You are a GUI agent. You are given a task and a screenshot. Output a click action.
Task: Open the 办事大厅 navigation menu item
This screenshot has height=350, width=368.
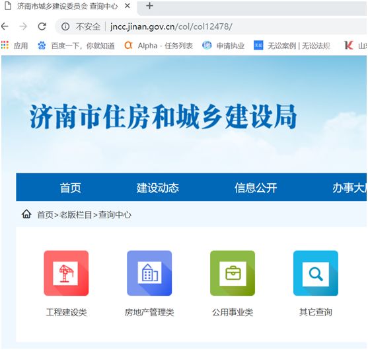pyautogui.click(x=350, y=188)
